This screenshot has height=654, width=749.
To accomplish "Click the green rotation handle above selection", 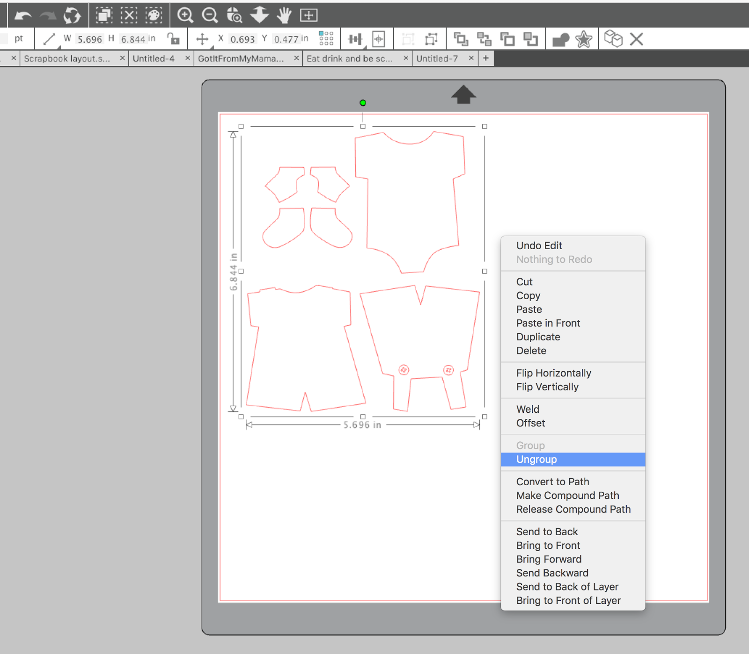I will (363, 103).
